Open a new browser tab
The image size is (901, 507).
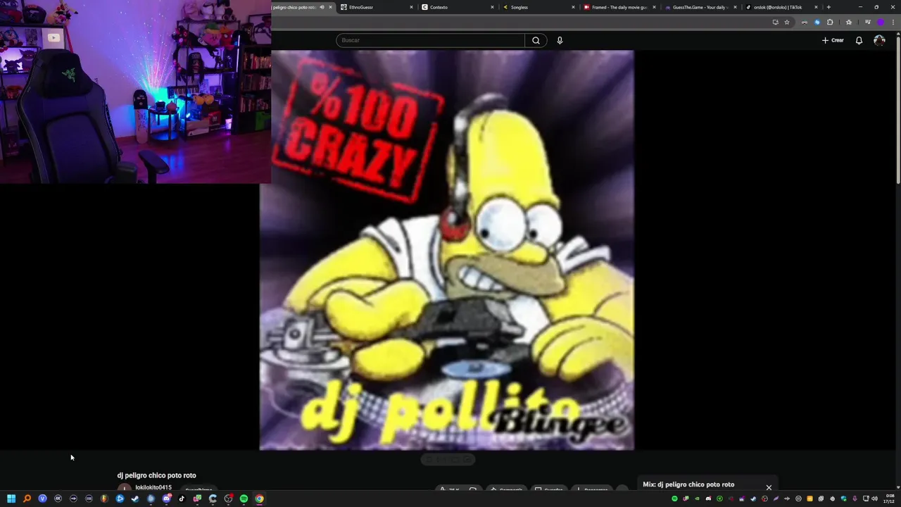[828, 7]
